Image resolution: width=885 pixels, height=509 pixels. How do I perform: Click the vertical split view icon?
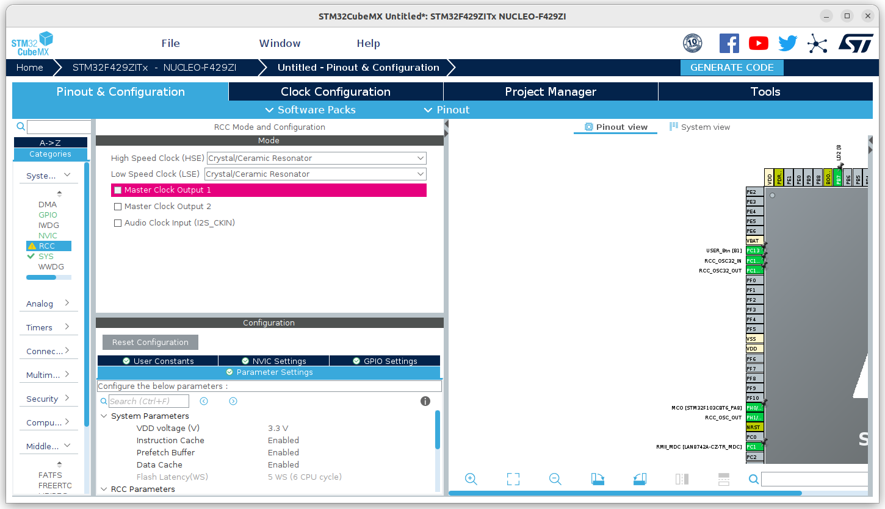pos(682,479)
